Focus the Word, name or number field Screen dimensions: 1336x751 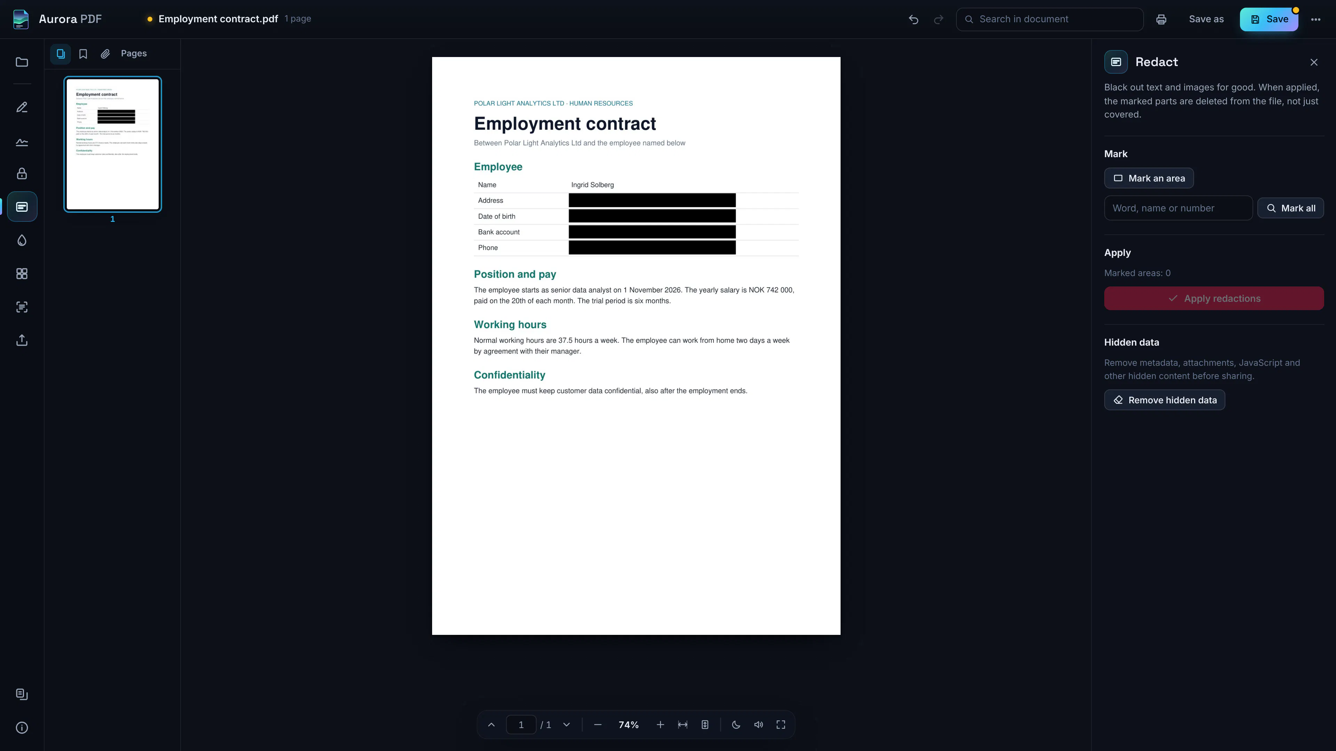1178,208
